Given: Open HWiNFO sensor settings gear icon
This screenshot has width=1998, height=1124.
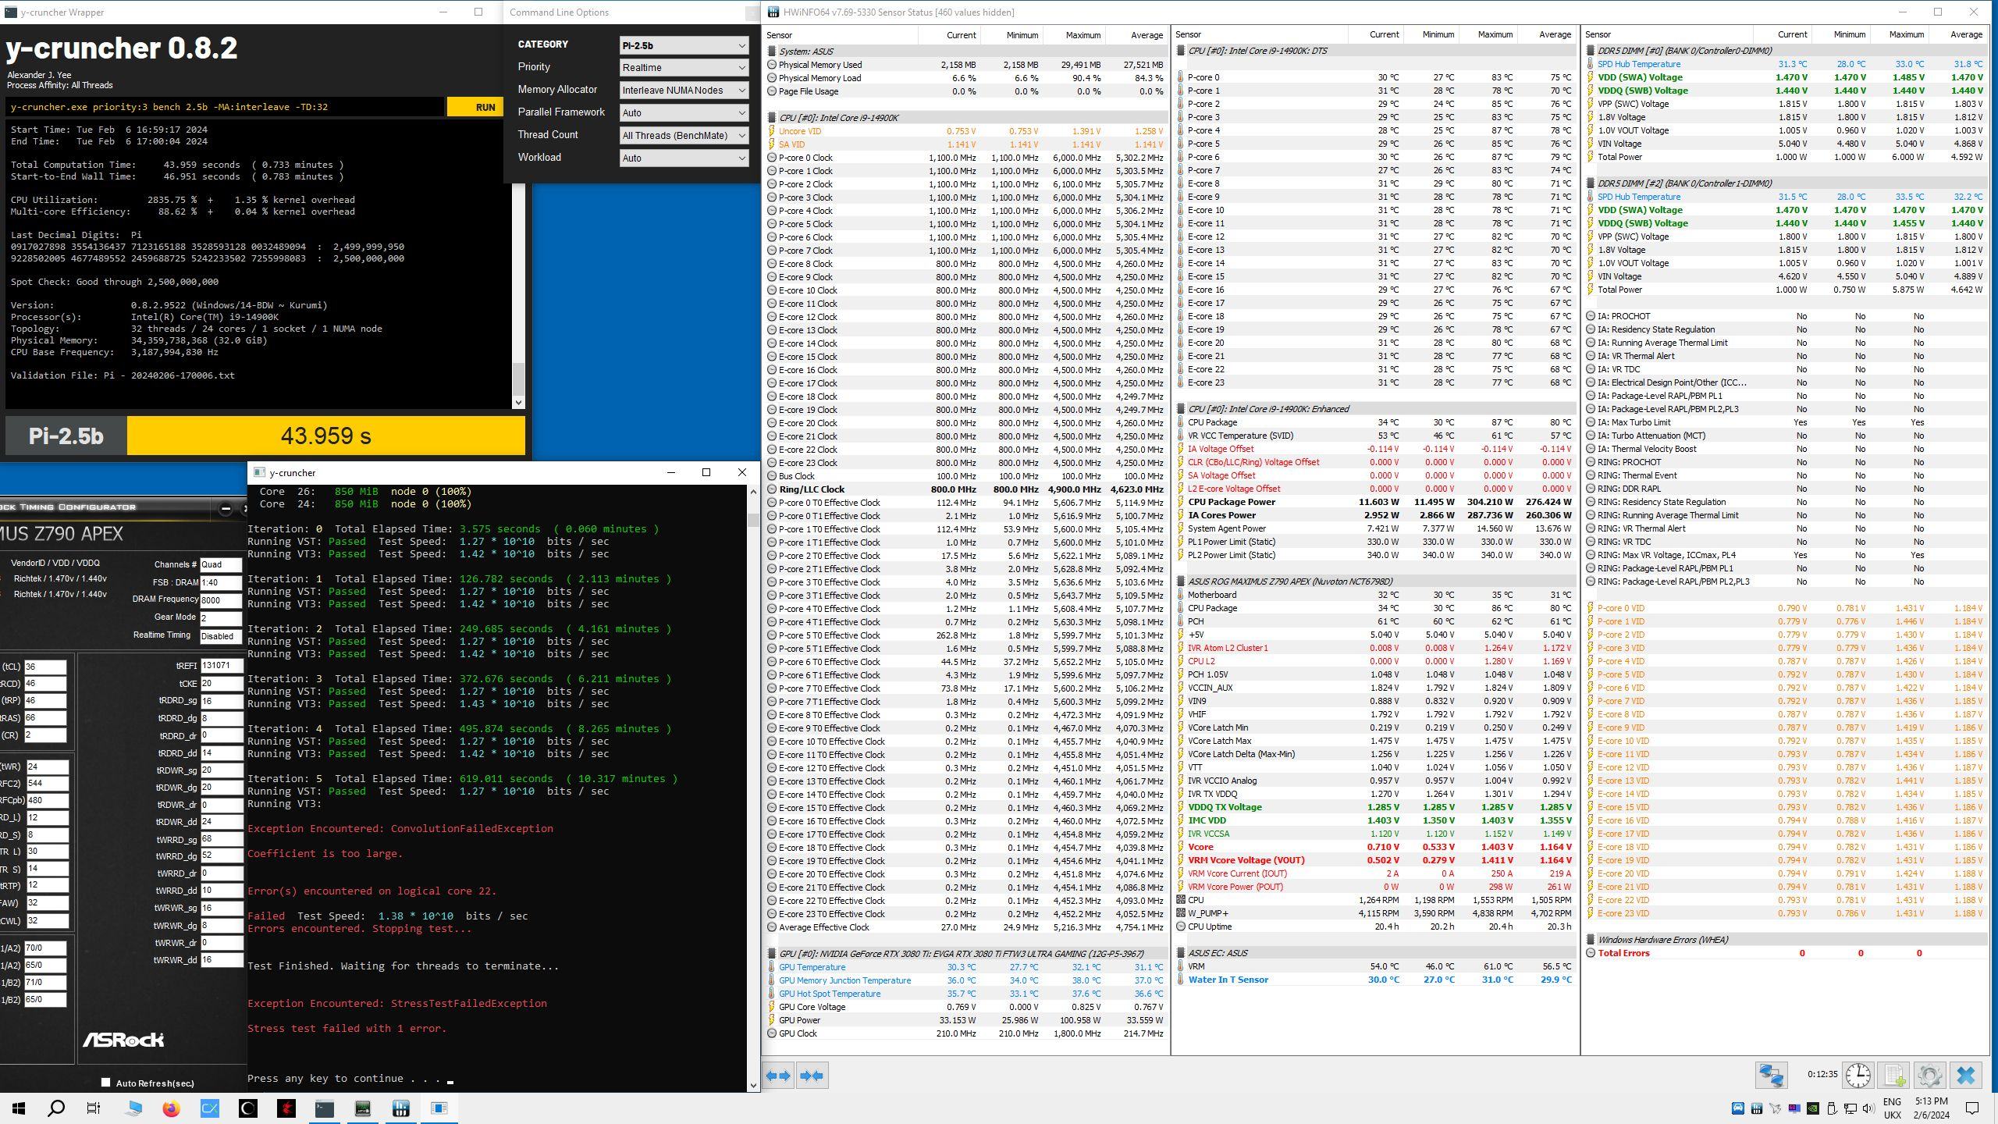Looking at the screenshot, I should click(1929, 1076).
